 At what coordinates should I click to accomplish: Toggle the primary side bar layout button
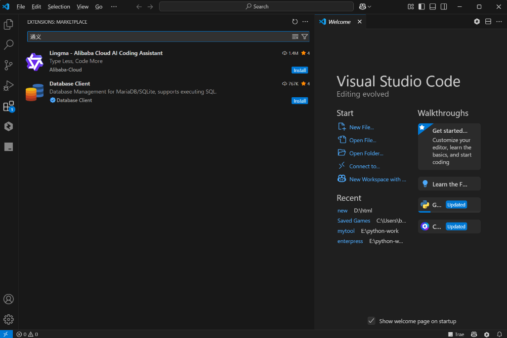(422, 7)
